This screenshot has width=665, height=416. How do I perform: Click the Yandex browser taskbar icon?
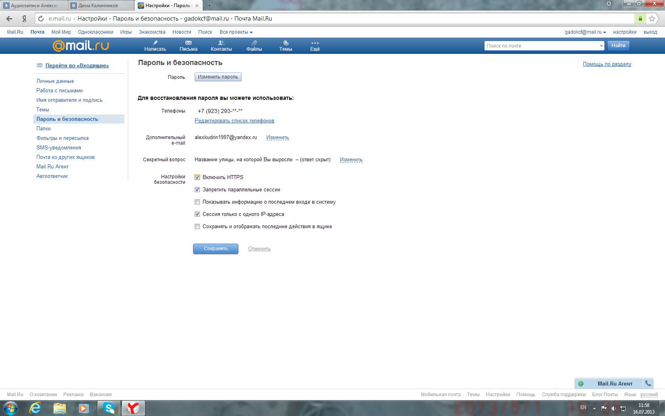(133, 408)
